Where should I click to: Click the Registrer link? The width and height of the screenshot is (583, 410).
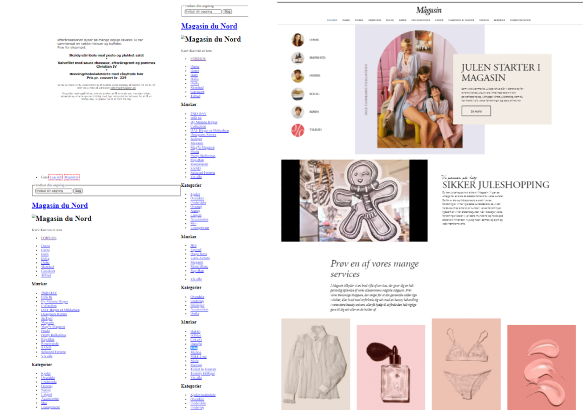71,177
